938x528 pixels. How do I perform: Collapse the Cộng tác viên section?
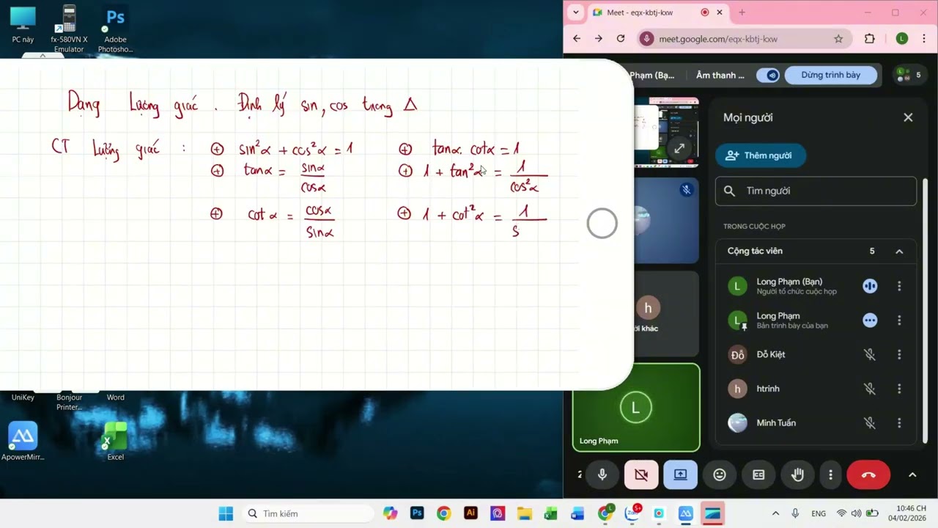[899, 251]
